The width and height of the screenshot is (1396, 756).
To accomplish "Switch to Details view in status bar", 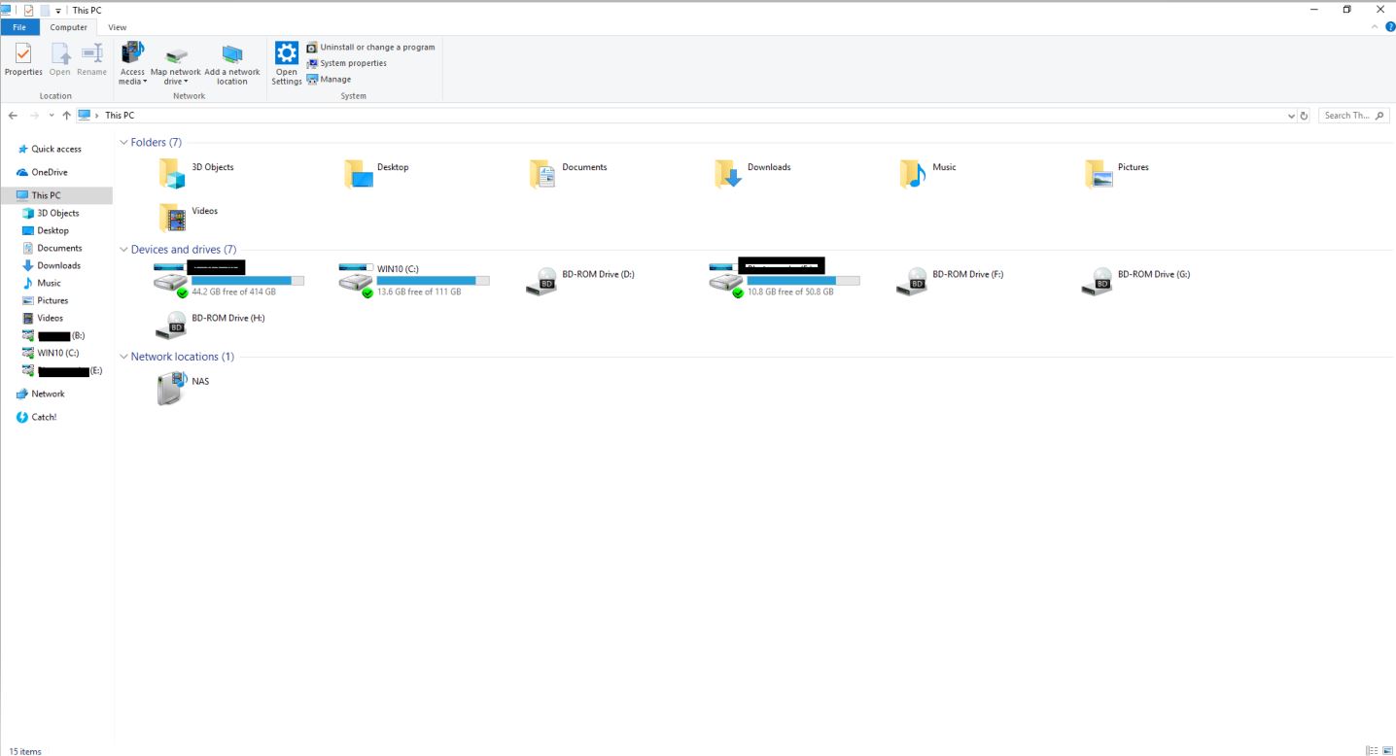I will tap(1375, 750).
